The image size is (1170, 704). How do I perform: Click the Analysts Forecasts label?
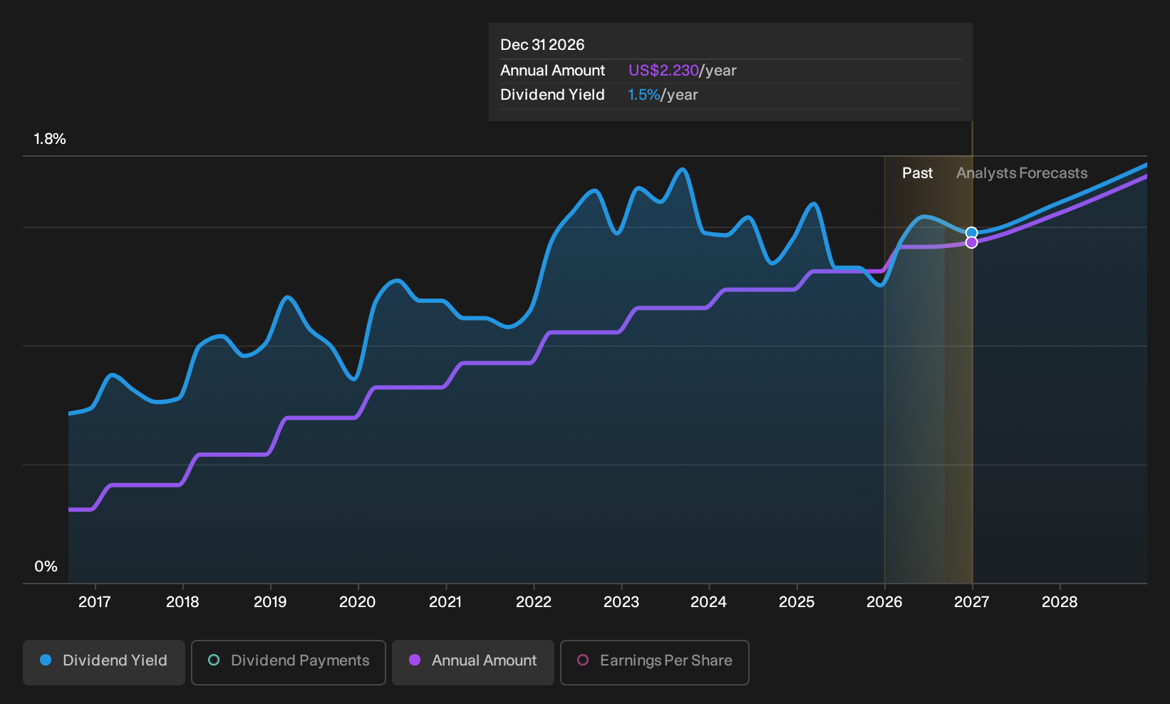tap(1022, 173)
